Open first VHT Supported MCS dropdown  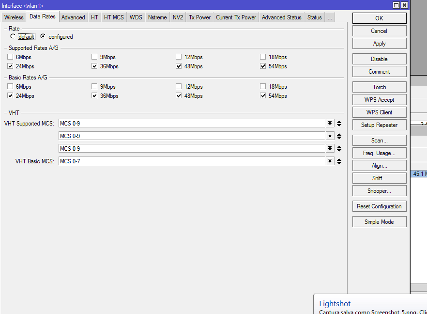(x=330, y=123)
